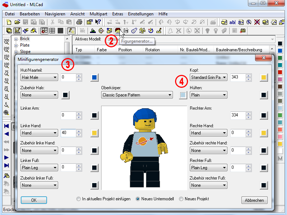This screenshot has width=287, height=215.
Task: Select the zoom mode magnifier icon
Action: tap(34, 30)
